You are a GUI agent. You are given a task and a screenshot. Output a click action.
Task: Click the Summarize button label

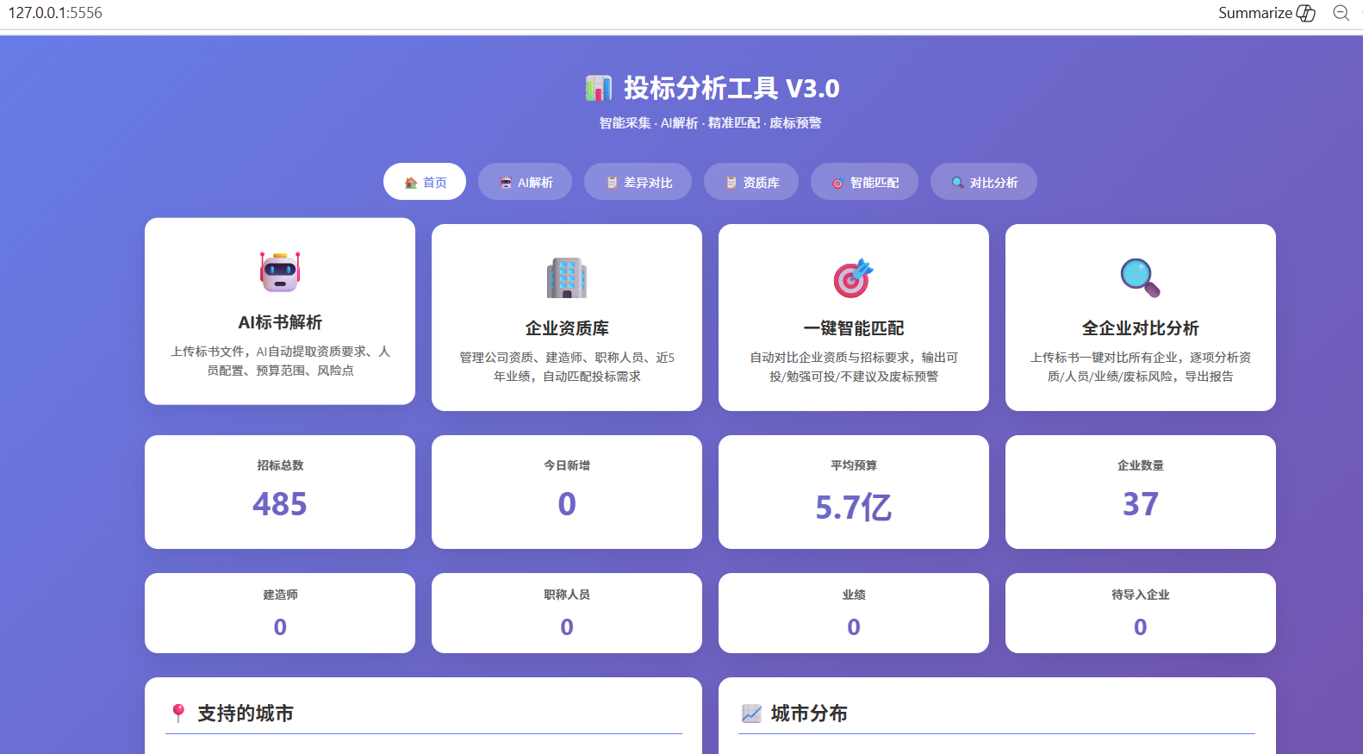[x=1255, y=13]
